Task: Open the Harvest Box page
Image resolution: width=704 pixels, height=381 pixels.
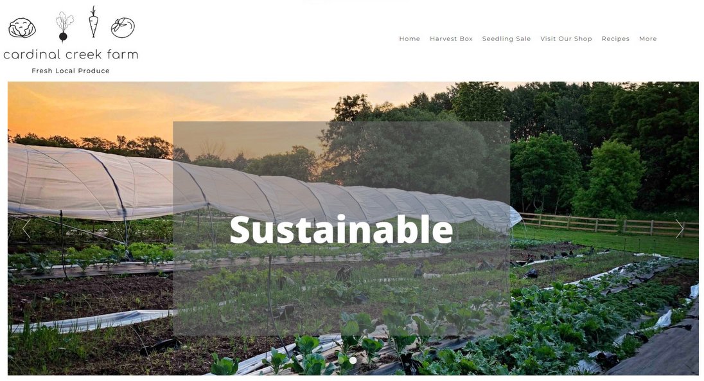Action: (451, 39)
